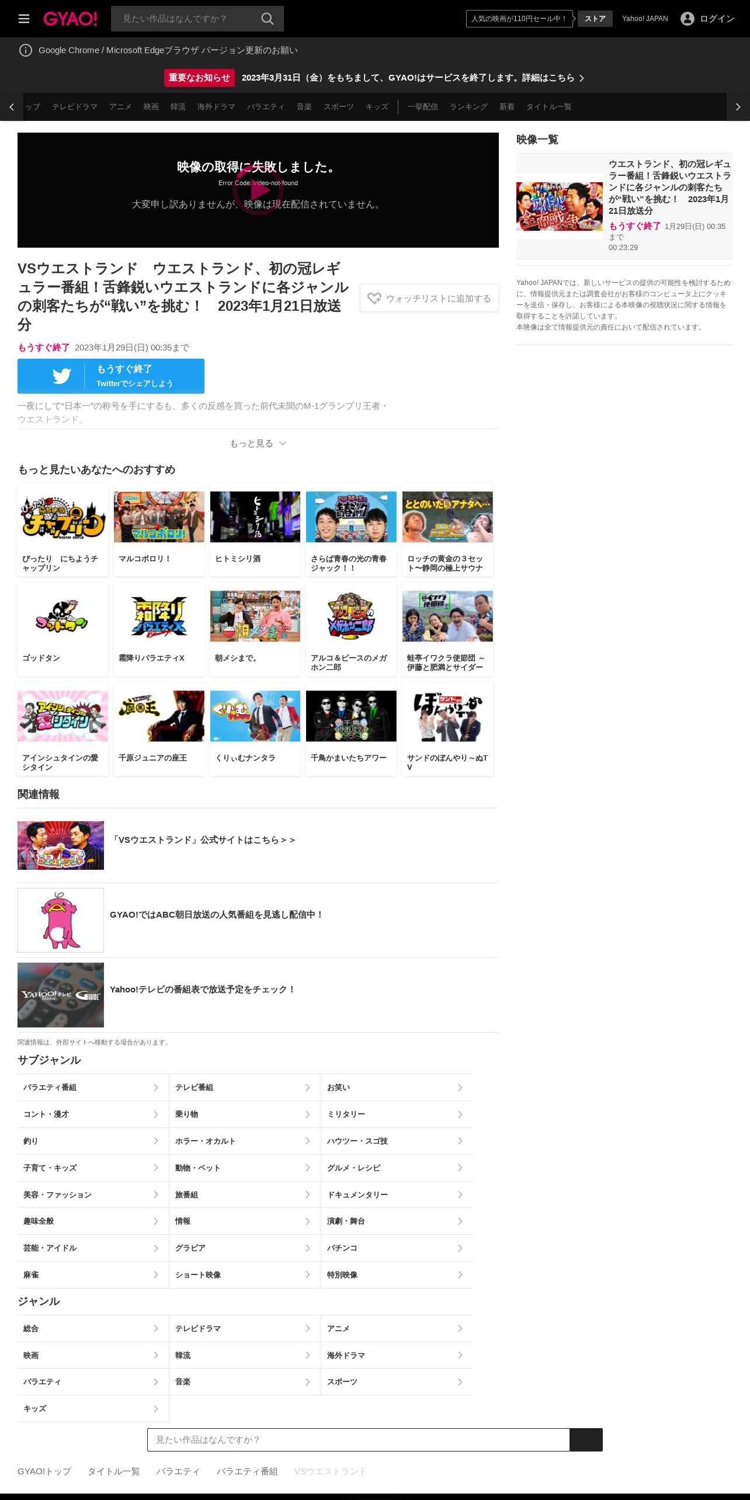
Task: Open サンドのぼんやり～ぬTV thumbnail
Action: coord(447,716)
